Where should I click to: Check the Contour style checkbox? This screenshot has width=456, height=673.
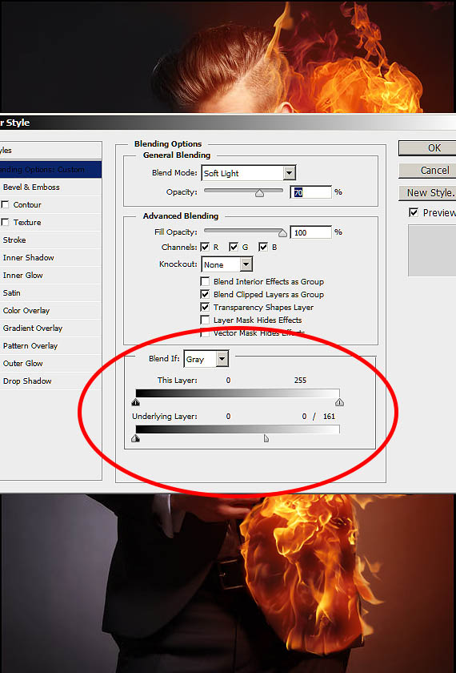5,205
